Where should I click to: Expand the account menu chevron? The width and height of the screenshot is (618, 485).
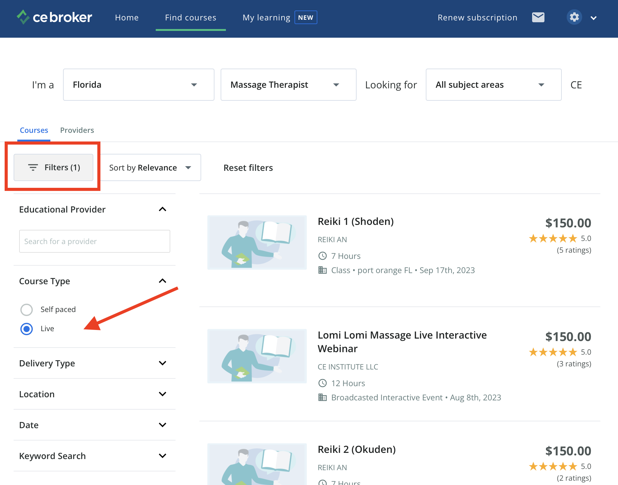(x=593, y=18)
